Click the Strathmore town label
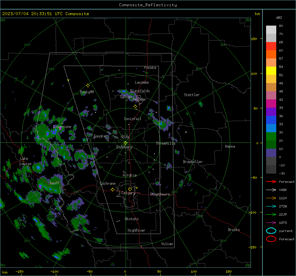296x276 pixels. tap(160, 194)
